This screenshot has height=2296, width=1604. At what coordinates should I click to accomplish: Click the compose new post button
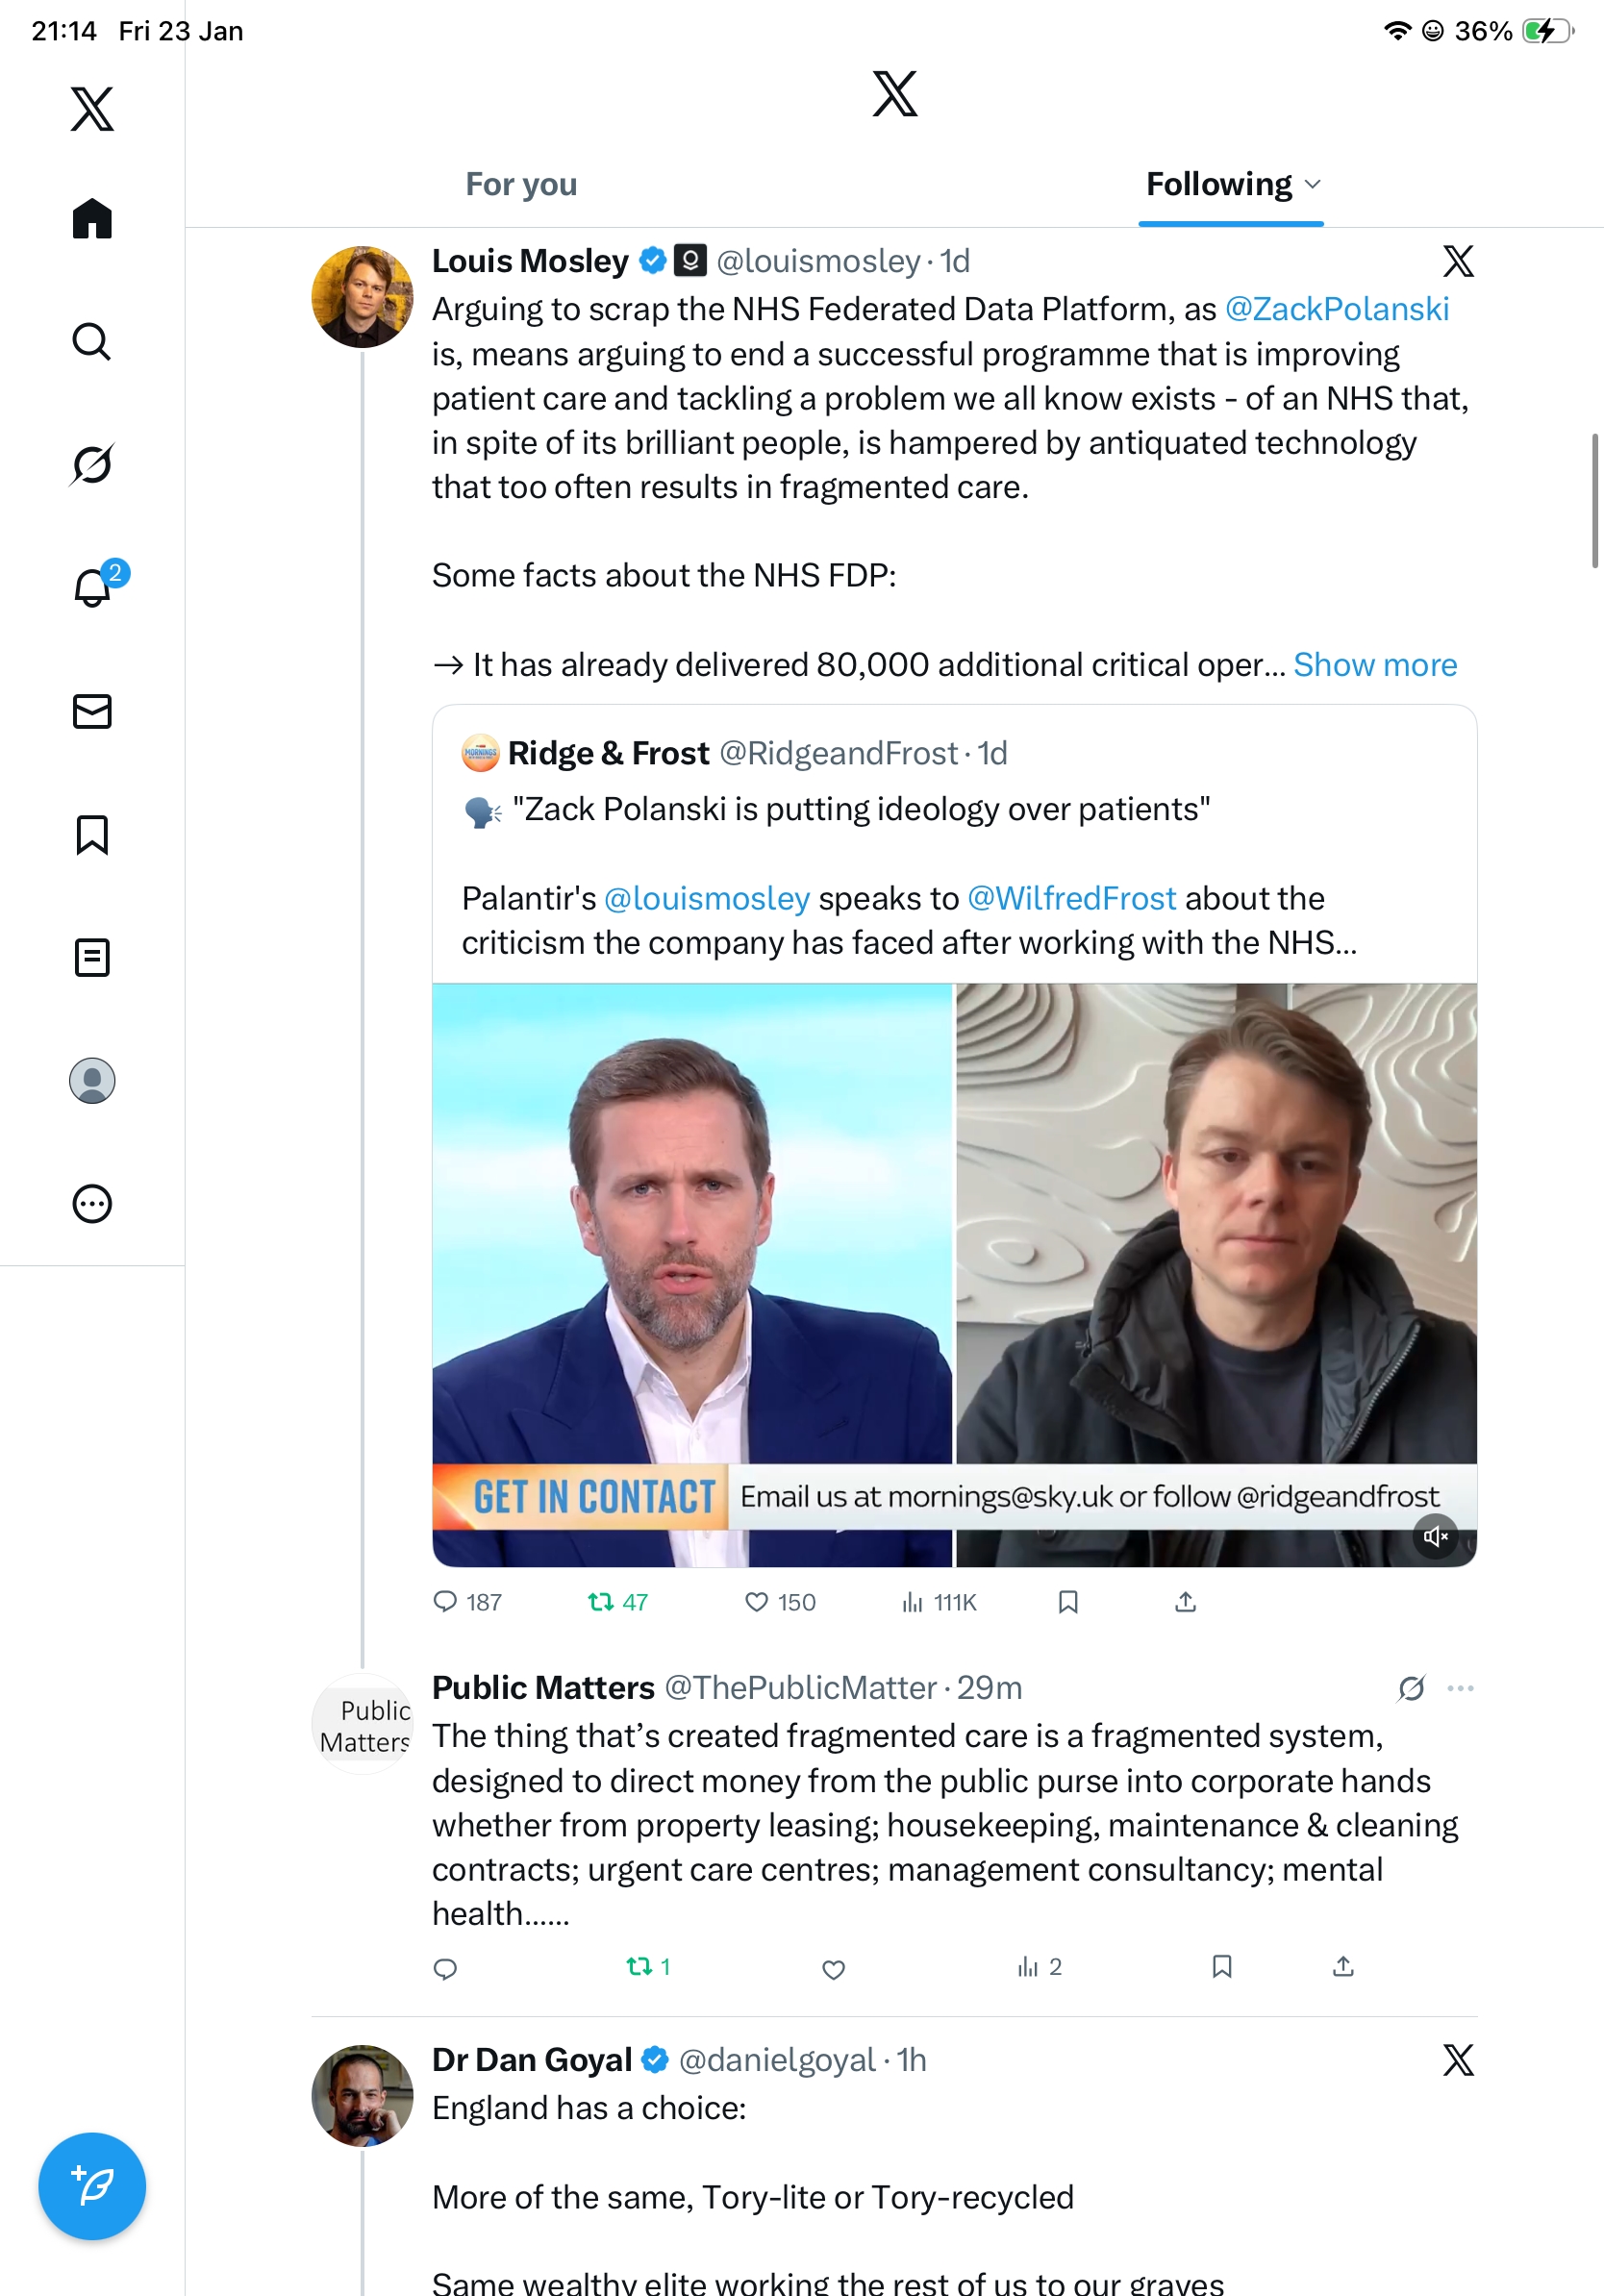(x=92, y=2186)
